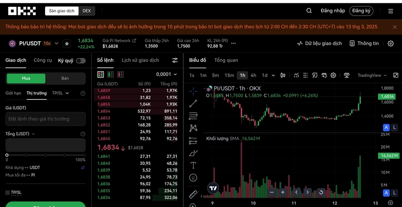Zoom in the chart with plus button
Image resolution: width=402 pixels, height=207 pixels.
283,192
